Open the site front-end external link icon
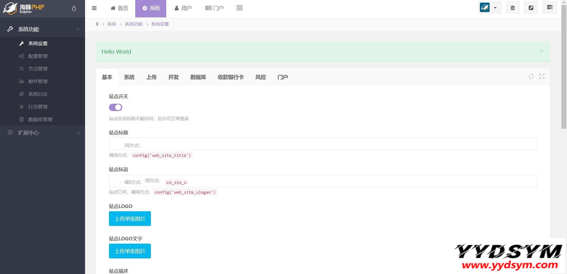Viewport: 567px width, 274px height. pos(531,8)
